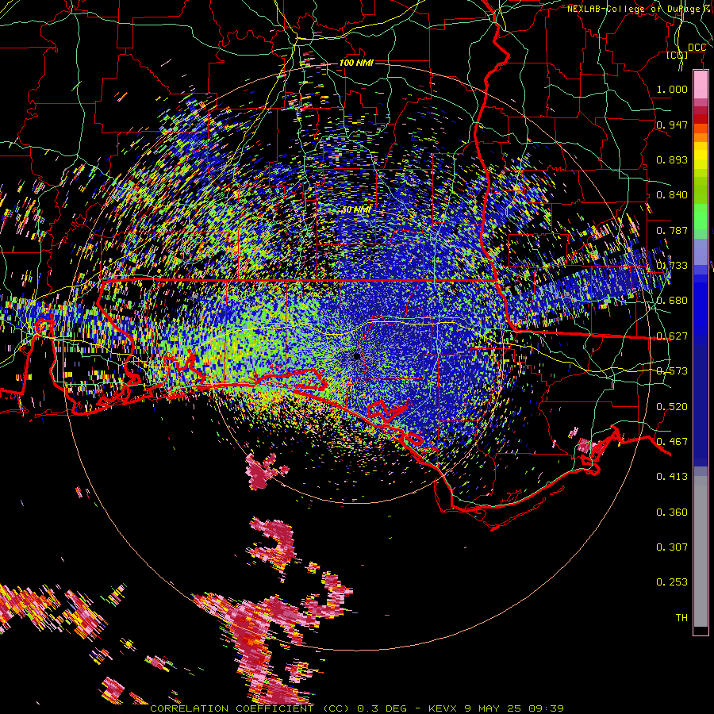Click the 0.787 color scale label
The image size is (714, 714).
click(x=672, y=230)
